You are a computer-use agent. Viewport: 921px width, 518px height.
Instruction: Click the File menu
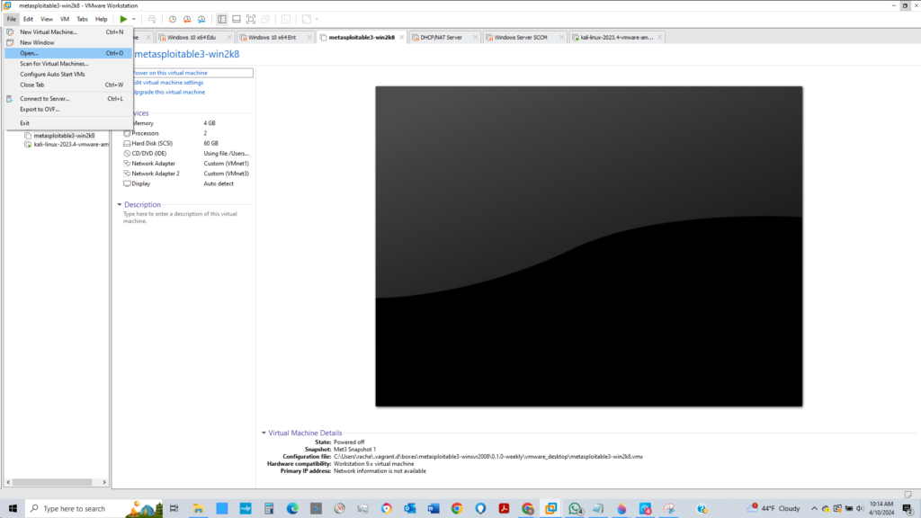pos(11,19)
